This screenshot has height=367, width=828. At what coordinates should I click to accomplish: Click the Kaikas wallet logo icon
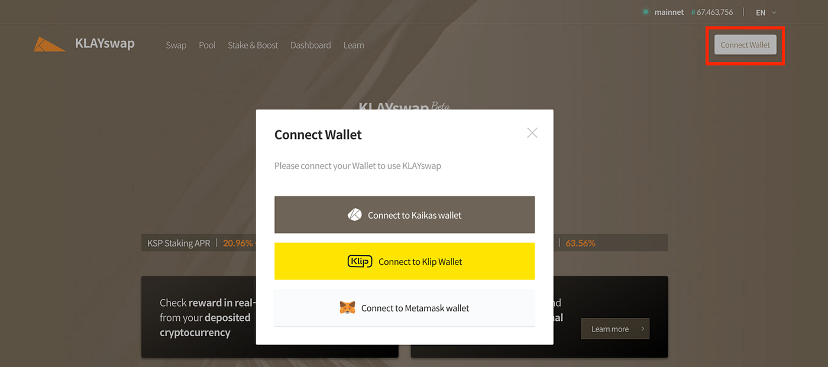tap(354, 215)
